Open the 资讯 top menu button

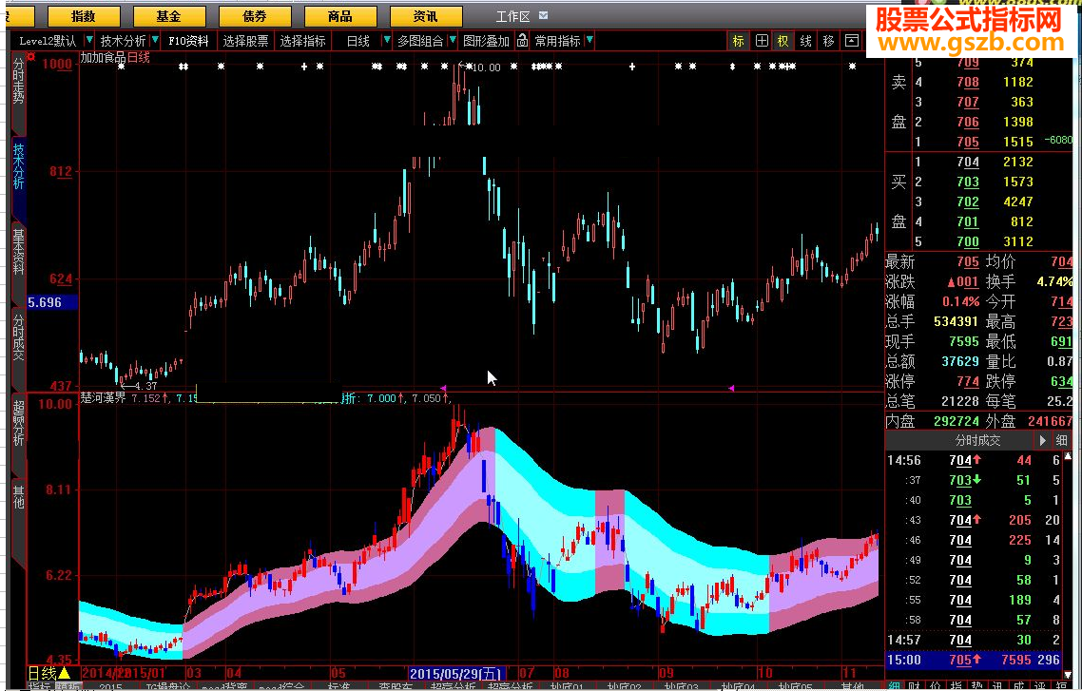(x=426, y=16)
